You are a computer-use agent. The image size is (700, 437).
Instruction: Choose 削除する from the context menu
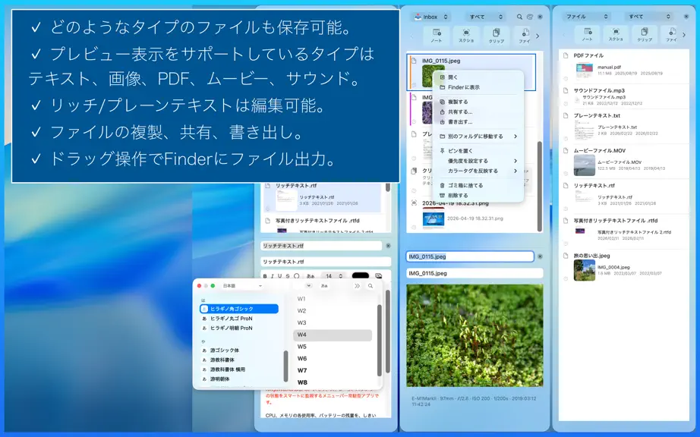478,195
